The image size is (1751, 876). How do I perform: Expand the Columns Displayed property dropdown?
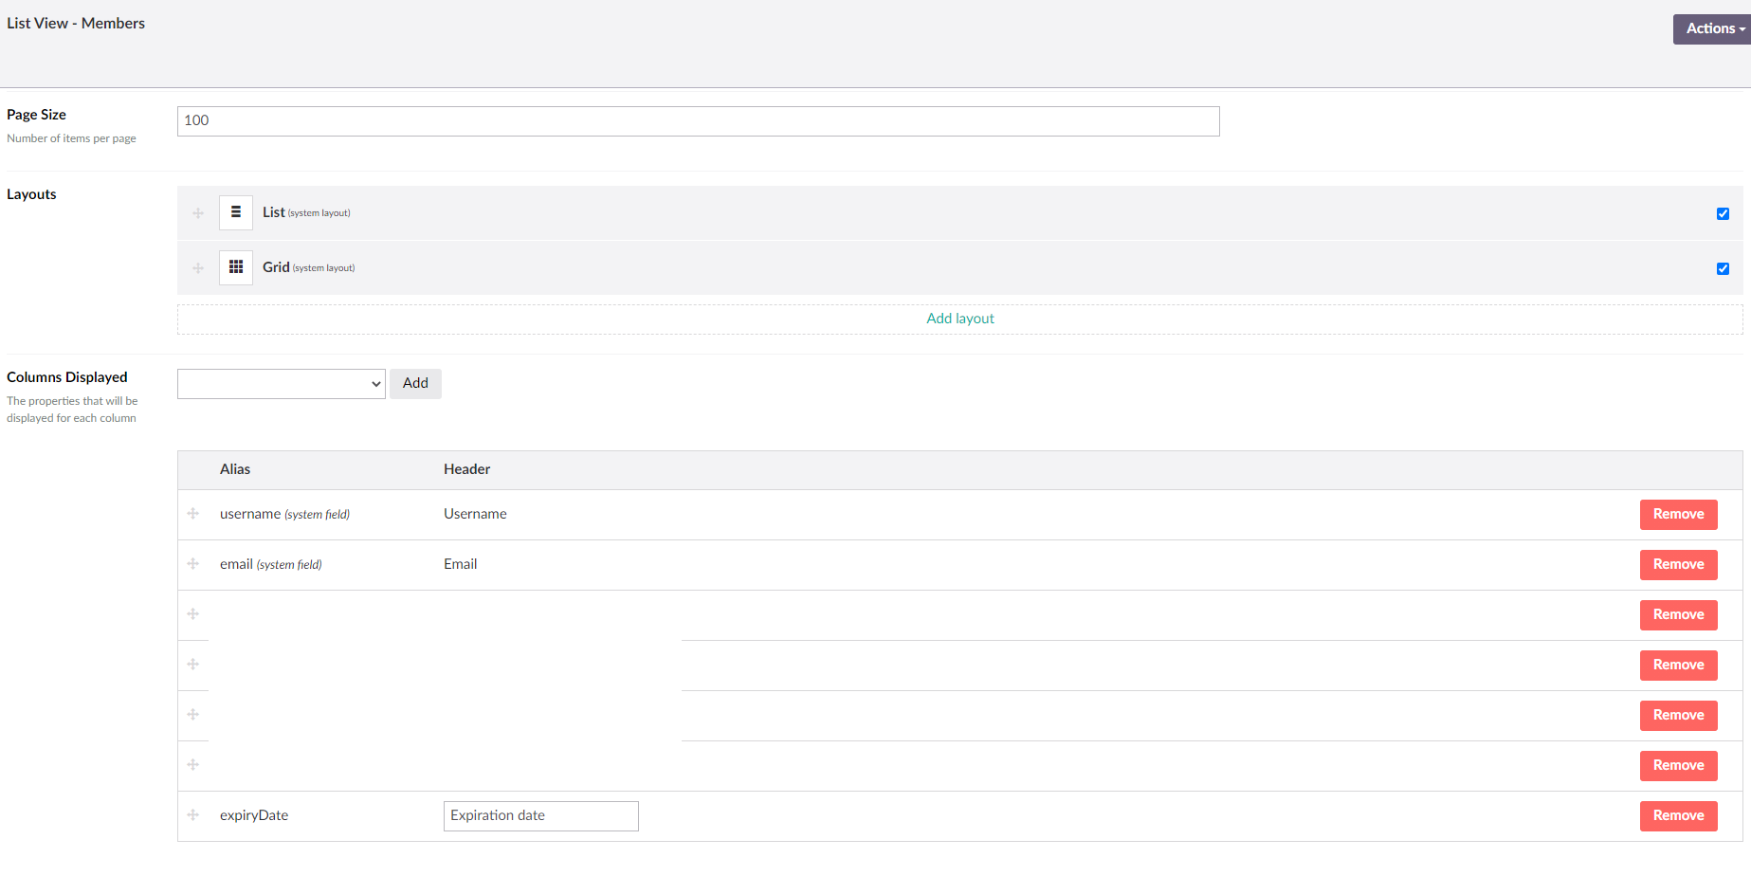[282, 384]
